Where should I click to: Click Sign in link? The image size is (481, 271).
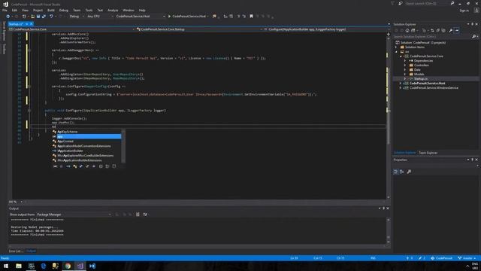click(x=464, y=11)
